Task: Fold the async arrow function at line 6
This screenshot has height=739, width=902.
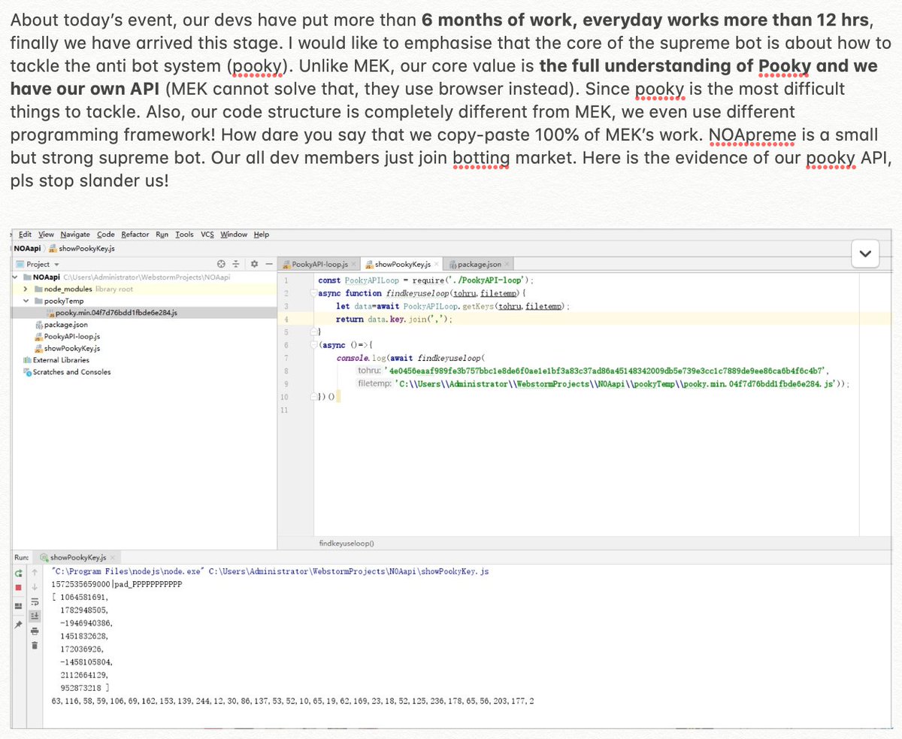Action: pyautogui.click(x=315, y=344)
